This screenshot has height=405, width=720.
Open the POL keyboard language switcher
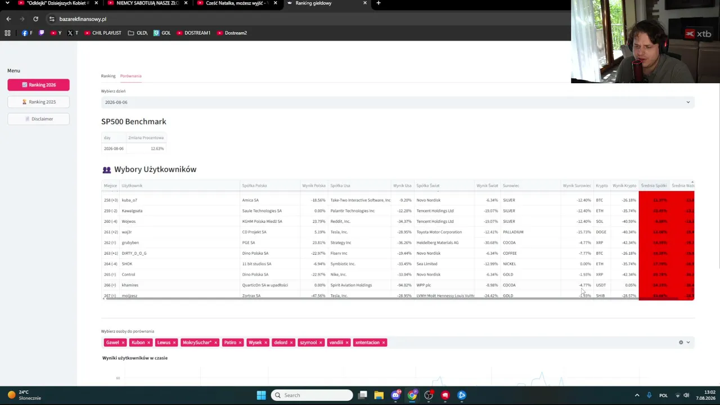[664, 395]
